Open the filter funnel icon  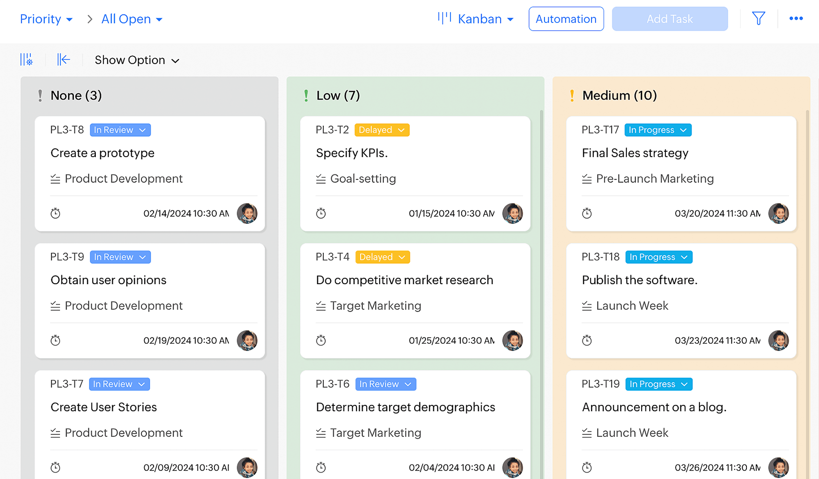(759, 19)
